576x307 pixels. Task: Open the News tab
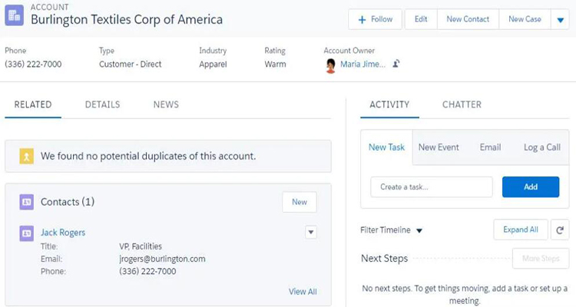pyautogui.click(x=166, y=104)
